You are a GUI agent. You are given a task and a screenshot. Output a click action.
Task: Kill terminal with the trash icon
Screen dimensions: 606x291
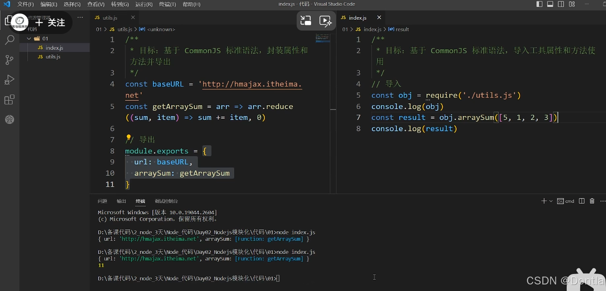click(592, 201)
